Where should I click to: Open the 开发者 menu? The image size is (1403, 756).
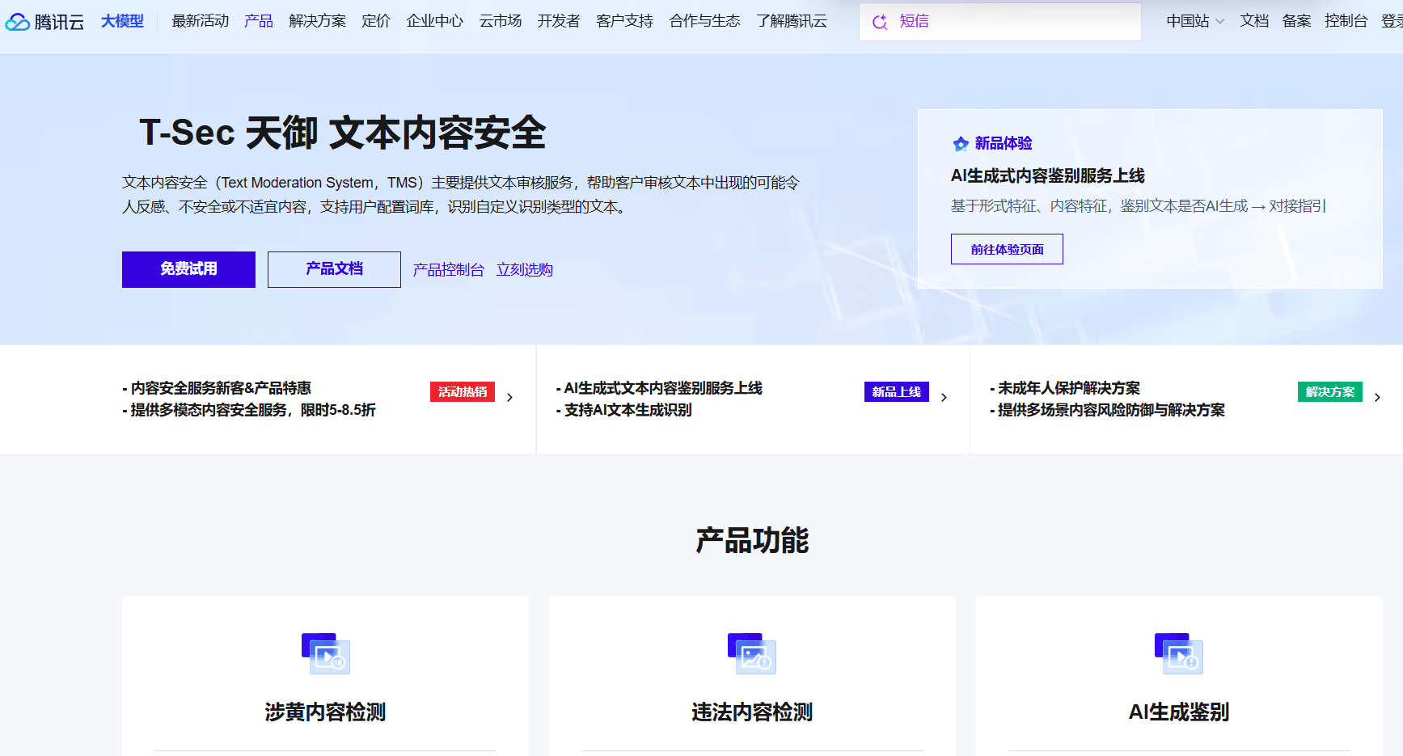coord(559,21)
